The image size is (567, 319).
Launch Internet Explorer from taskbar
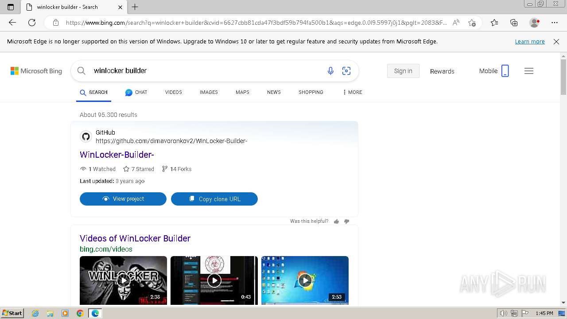point(35,313)
